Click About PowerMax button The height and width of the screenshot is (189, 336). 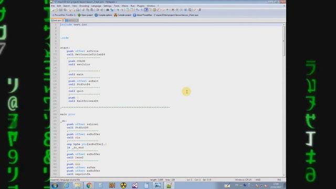tap(142, 15)
